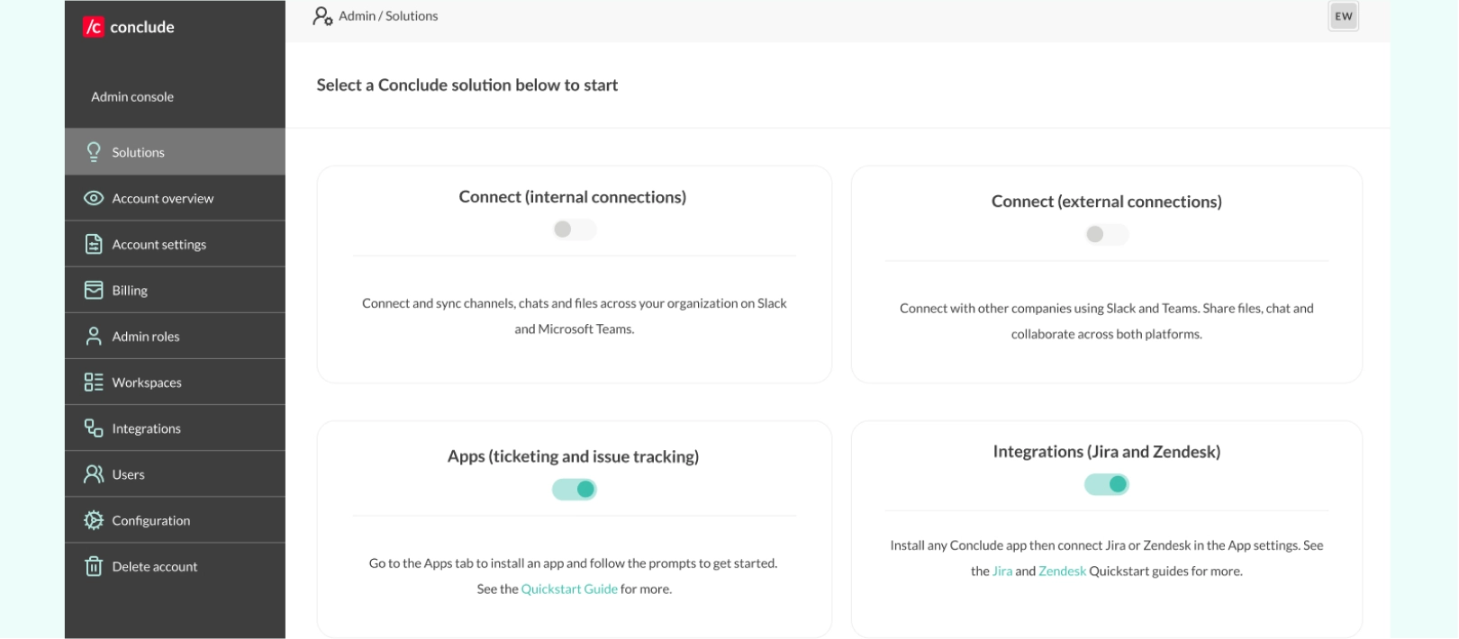The height and width of the screenshot is (639, 1459).
Task: Open Workspaces using its grid icon
Action: [93, 382]
